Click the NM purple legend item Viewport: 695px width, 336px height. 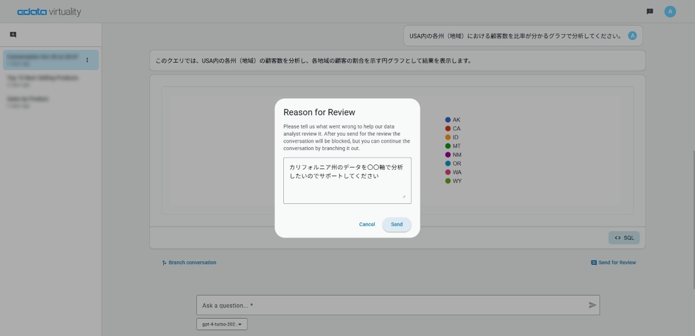pyautogui.click(x=453, y=155)
